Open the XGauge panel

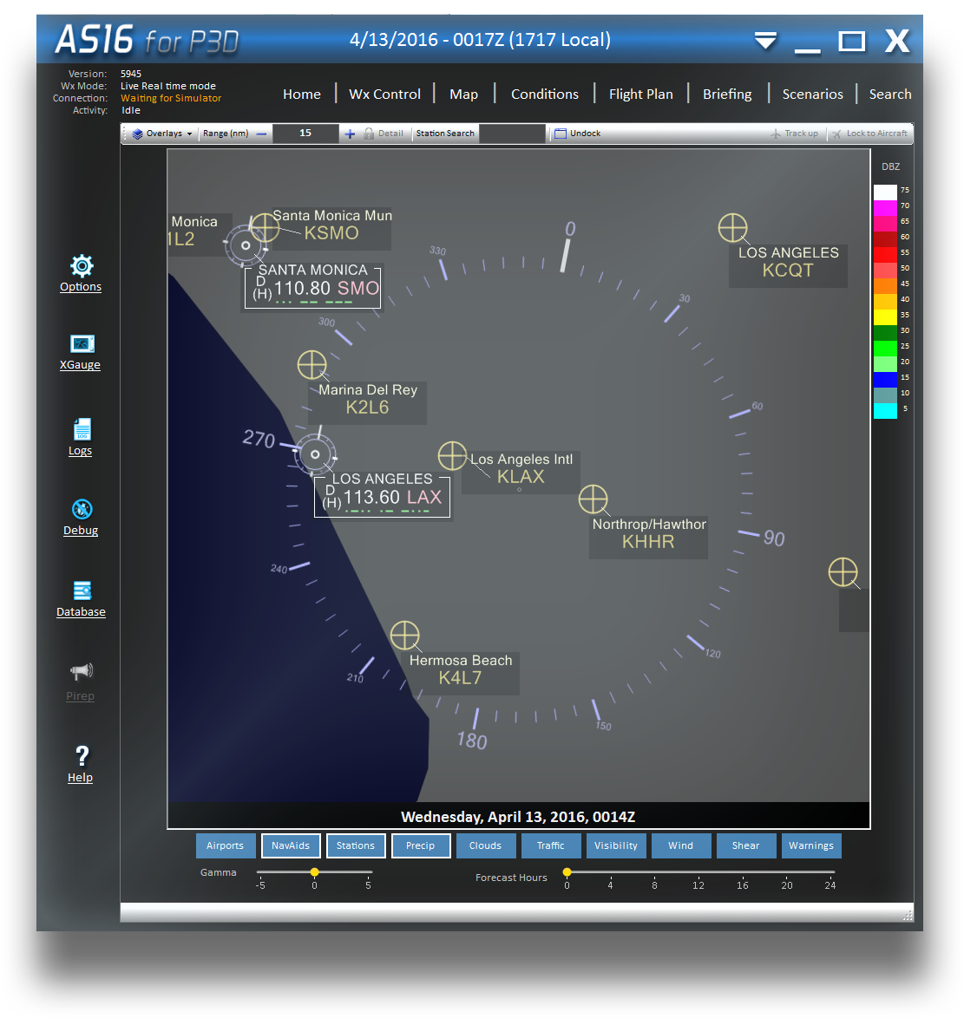pos(80,351)
